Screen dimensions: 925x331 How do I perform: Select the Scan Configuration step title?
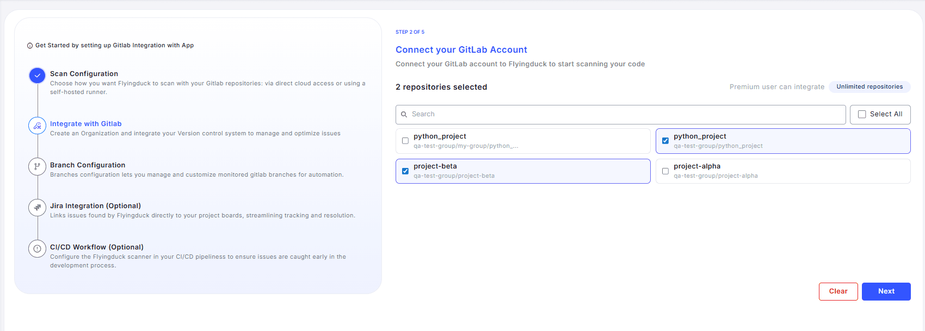point(84,74)
